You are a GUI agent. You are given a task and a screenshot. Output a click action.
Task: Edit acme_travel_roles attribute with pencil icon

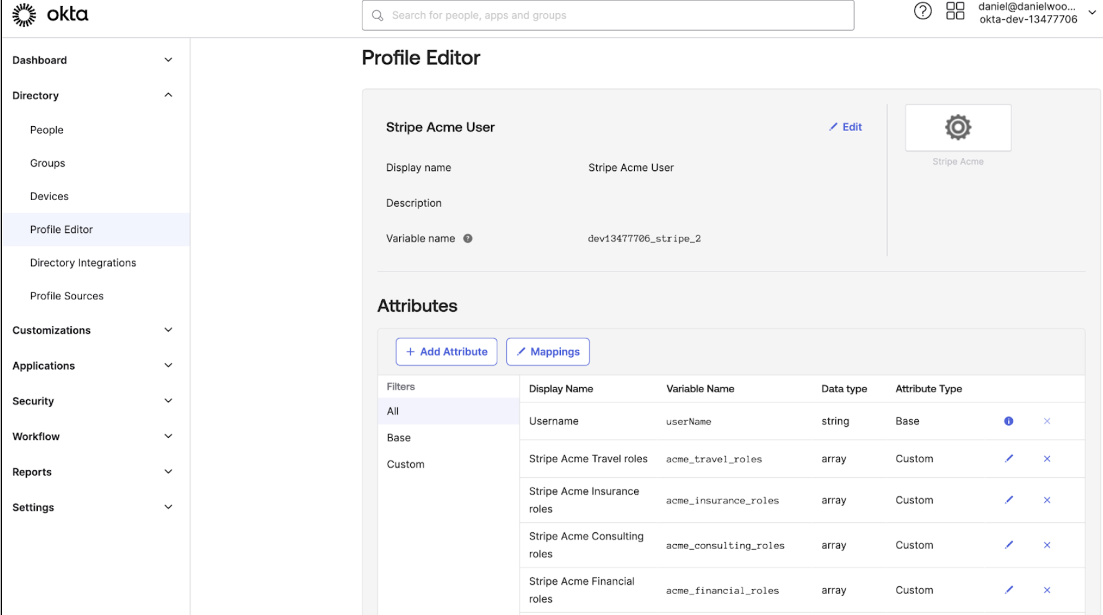[x=1008, y=458]
